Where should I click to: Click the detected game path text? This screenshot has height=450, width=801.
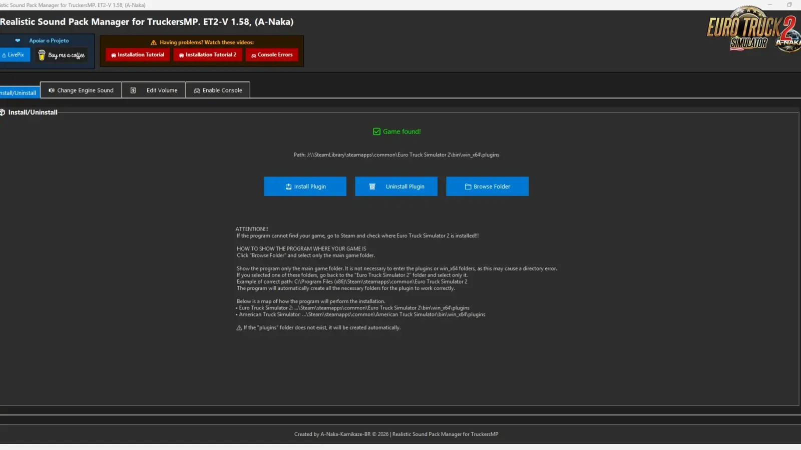[396, 155]
